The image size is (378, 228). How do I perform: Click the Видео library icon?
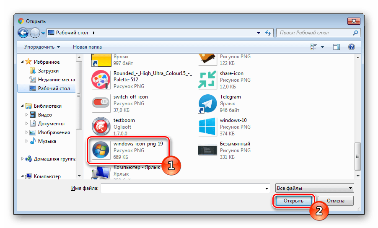coord(33,115)
